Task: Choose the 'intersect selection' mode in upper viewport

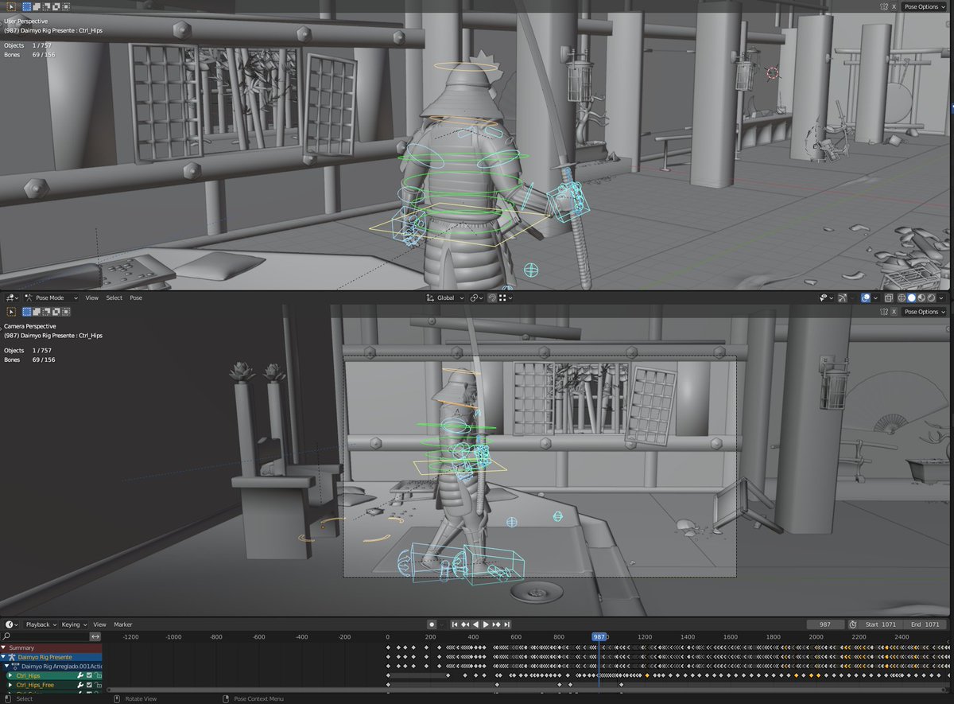Action: click(66, 6)
